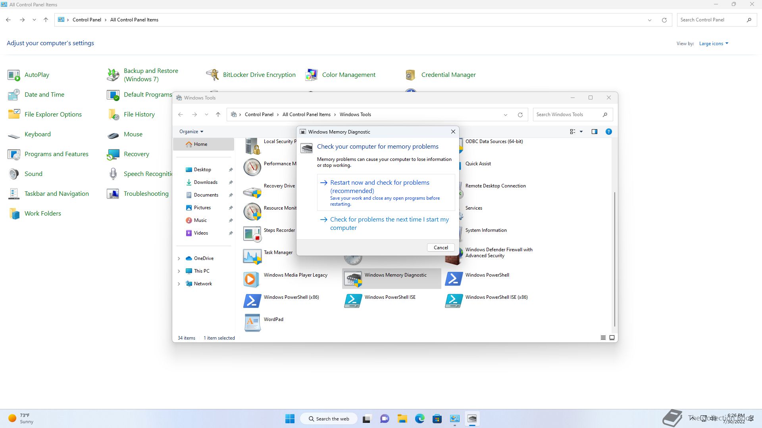Open Credential Manager icon
Viewport: 762px width, 428px height.
pos(411,75)
